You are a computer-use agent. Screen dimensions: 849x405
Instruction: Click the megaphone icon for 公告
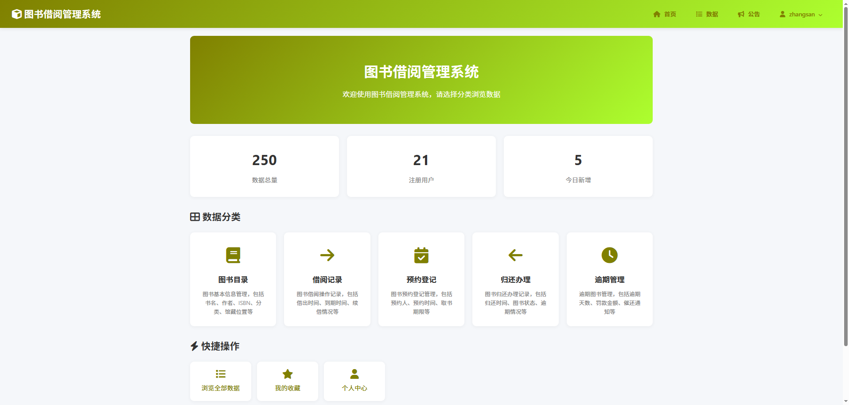[741, 14]
